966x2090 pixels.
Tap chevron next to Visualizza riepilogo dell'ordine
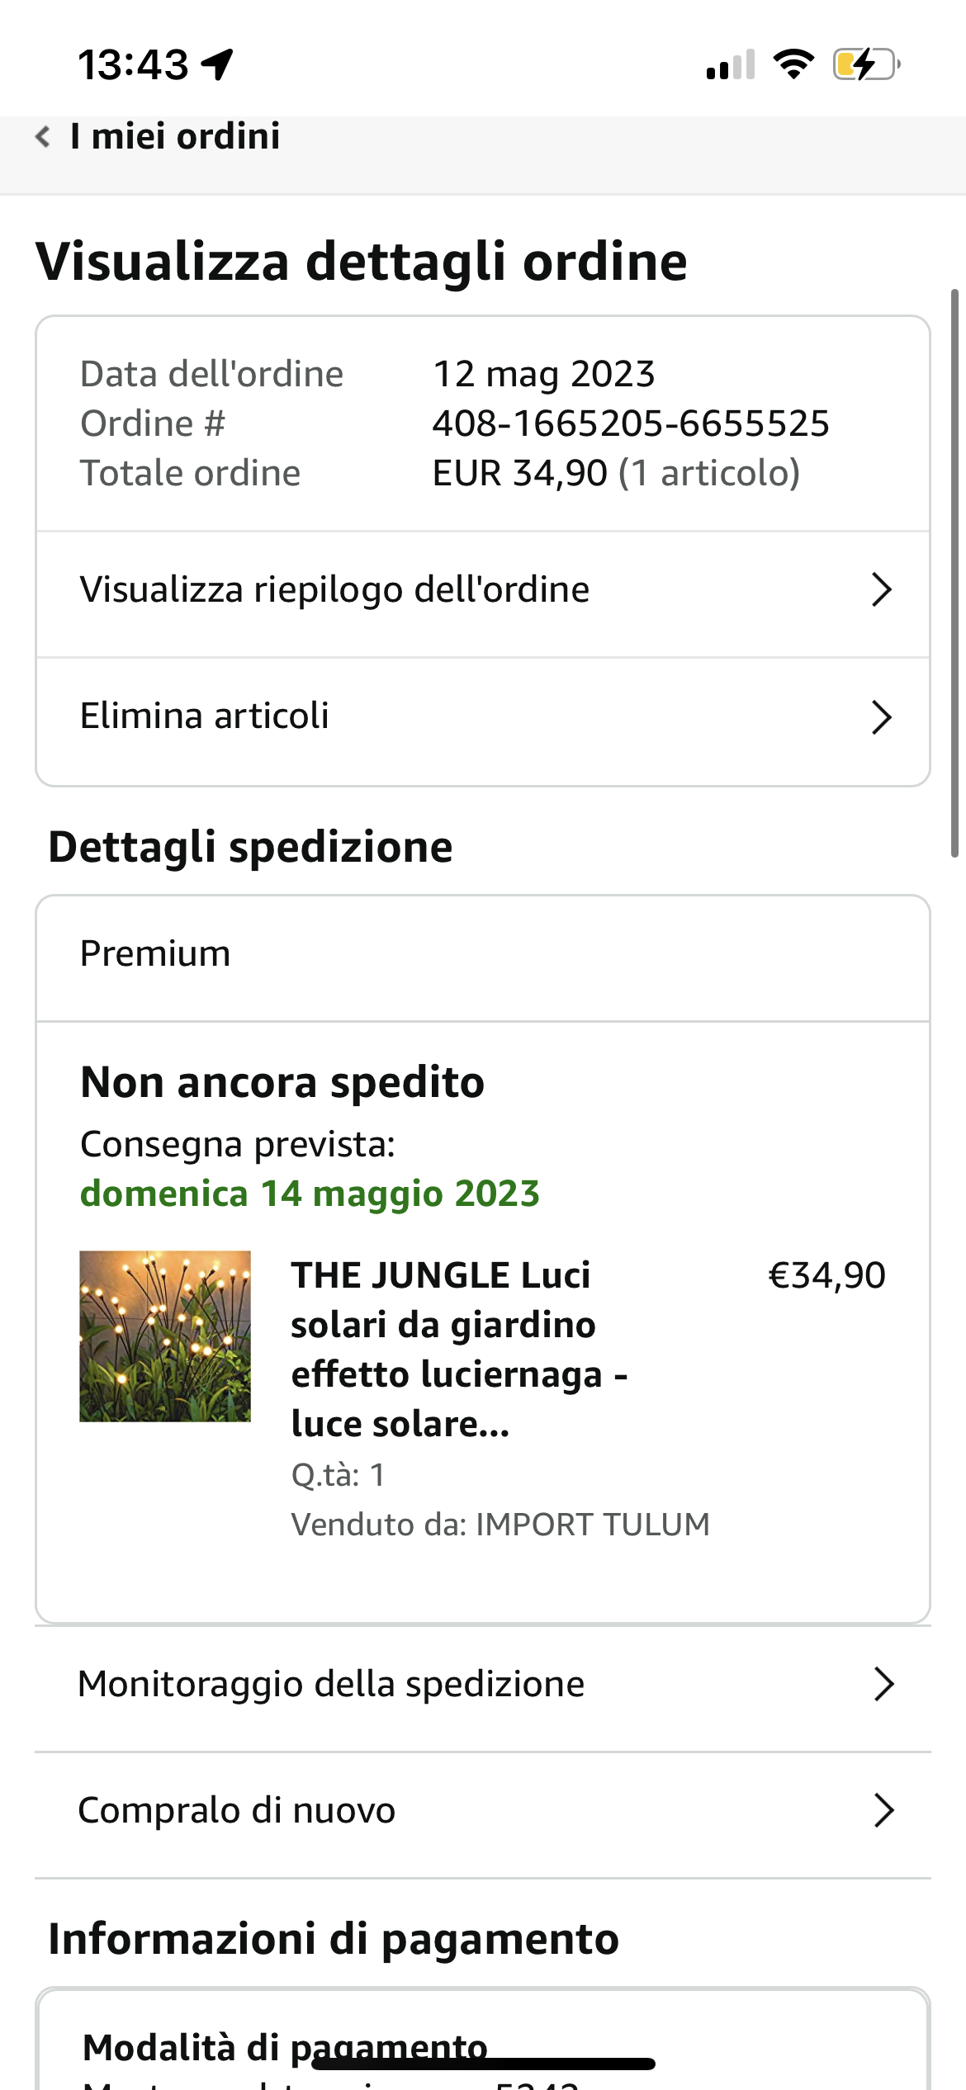click(882, 590)
